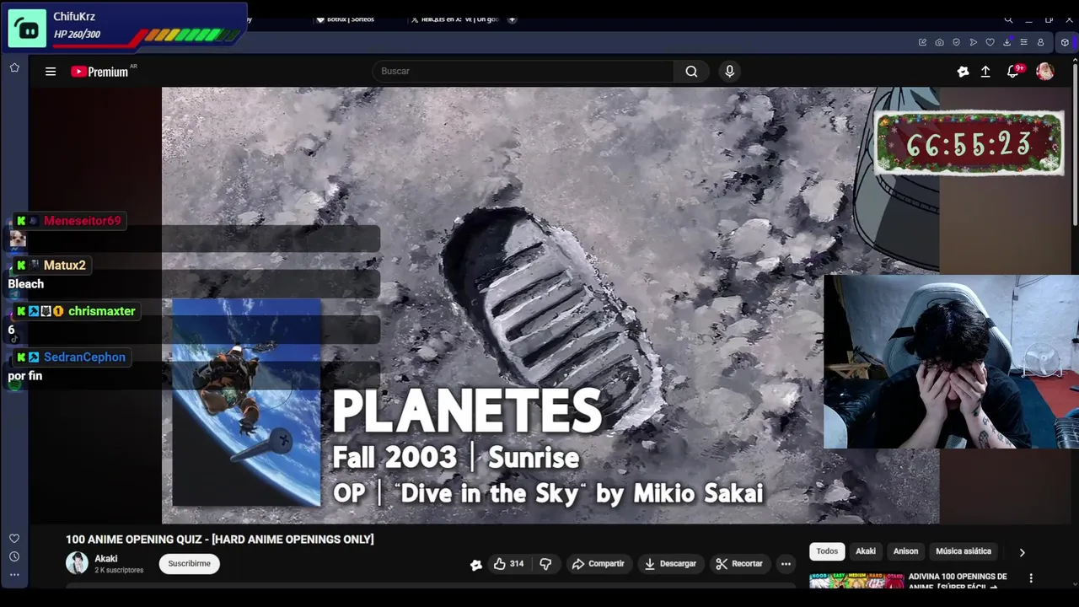Expand more filter chips with right chevron
1079x607 pixels.
tap(1022, 552)
